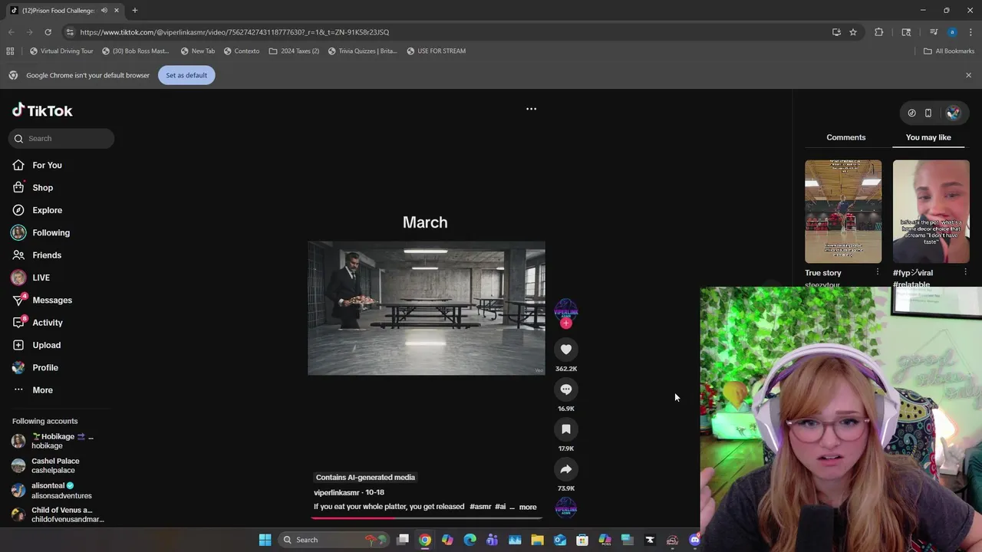Open the True story video thumbnail

(x=843, y=212)
